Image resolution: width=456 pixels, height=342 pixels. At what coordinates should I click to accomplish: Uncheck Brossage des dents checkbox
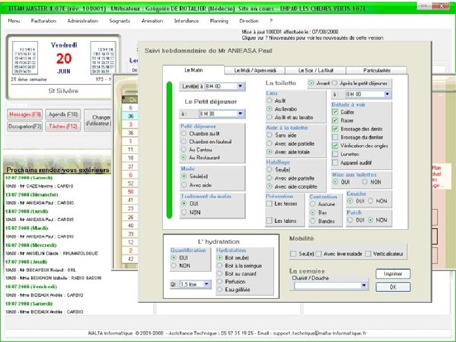[335, 129]
